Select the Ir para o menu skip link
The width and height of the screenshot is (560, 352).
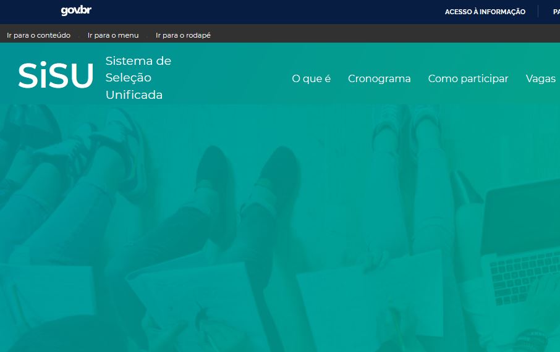click(113, 35)
